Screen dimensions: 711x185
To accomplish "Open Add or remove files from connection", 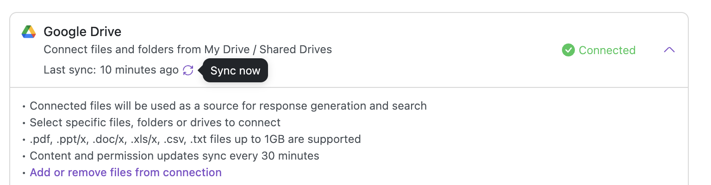I will tap(125, 173).
